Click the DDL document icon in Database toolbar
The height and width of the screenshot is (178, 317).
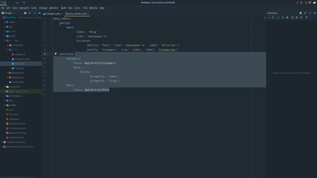297,18
